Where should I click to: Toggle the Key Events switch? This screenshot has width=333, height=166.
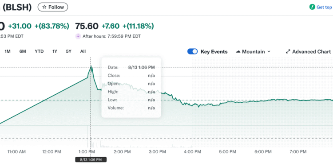coord(192,52)
